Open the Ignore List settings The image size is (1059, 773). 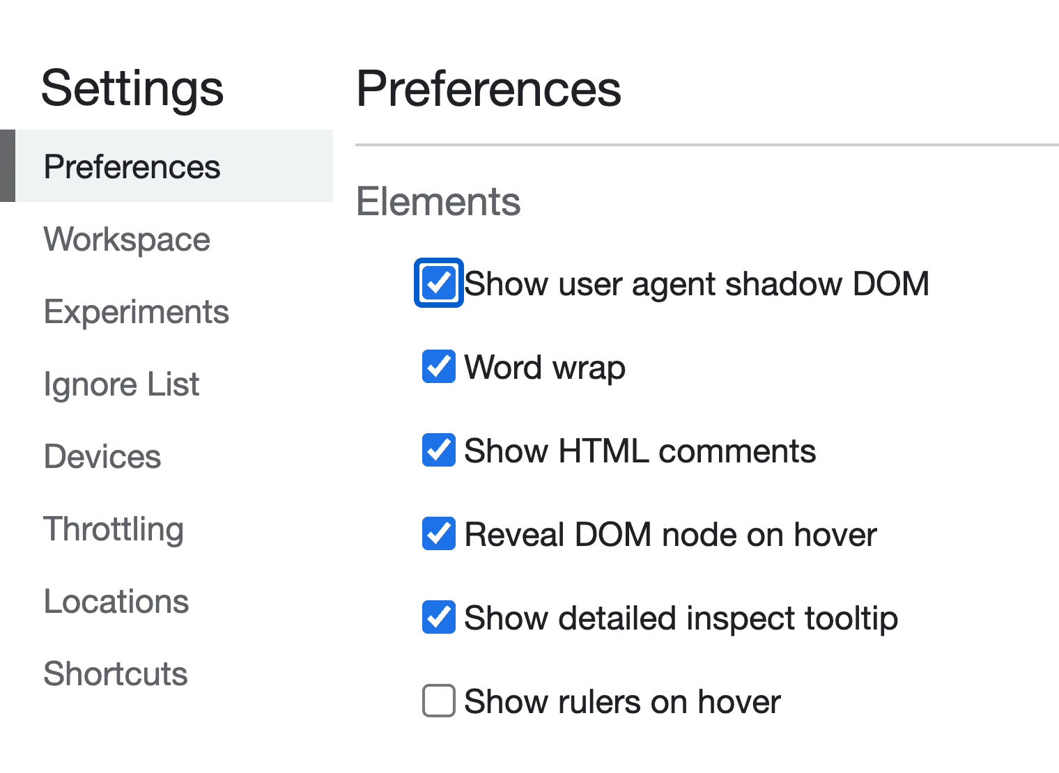tap(121, 384)
